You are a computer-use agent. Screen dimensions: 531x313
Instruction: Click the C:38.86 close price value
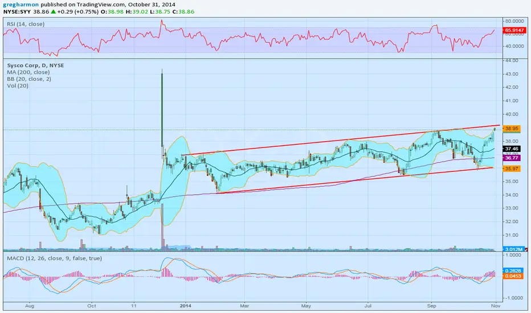coord(183,11)
